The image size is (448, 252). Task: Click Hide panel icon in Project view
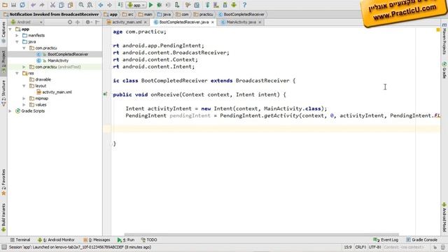click(97, 22)
